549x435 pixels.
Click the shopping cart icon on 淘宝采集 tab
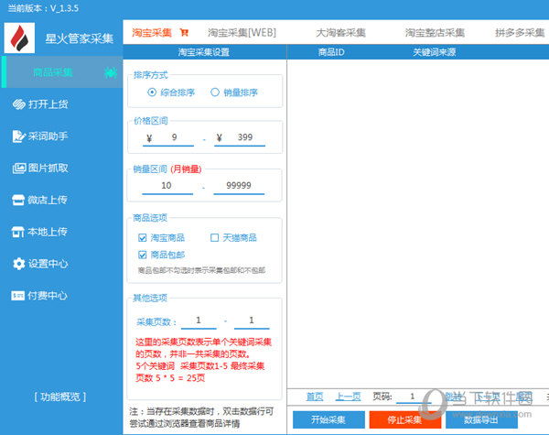(x=184, y=33)
